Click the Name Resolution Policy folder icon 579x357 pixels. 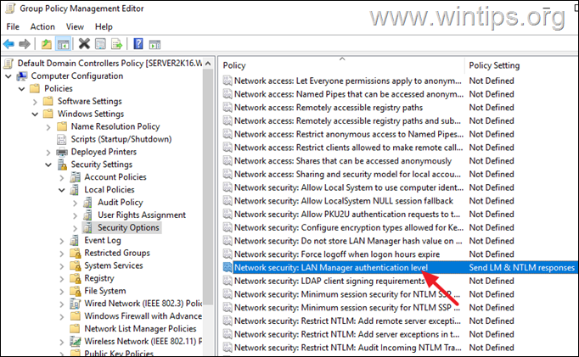[62, 126]
